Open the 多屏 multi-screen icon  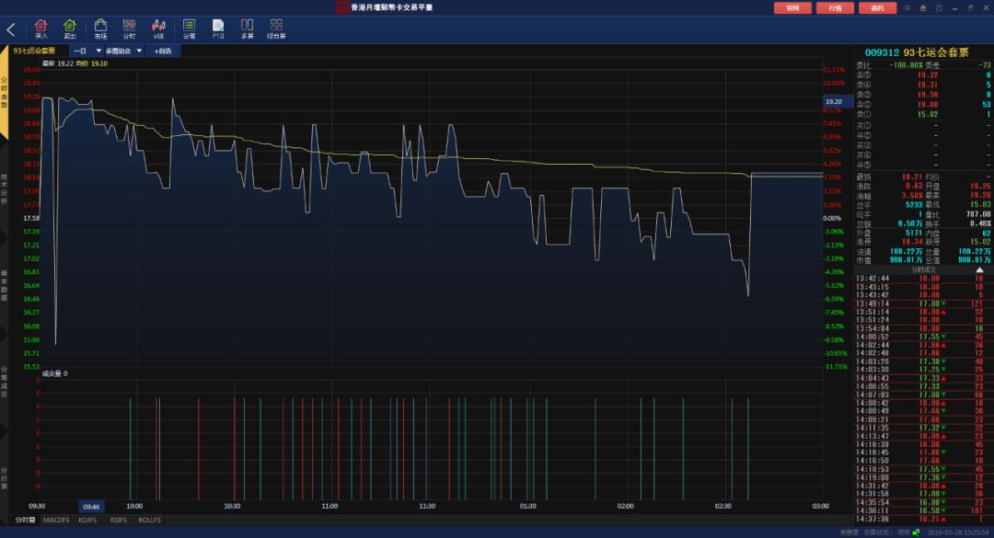[x=248, y=29]
